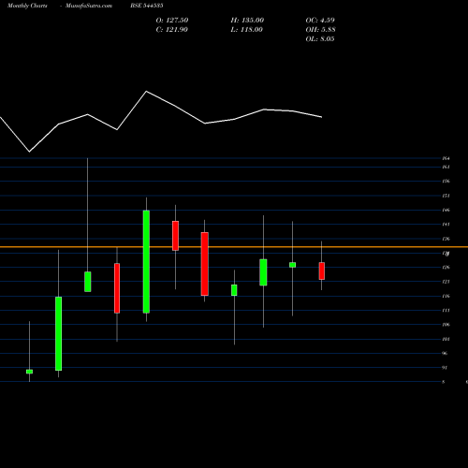The image size is (468, 468).
Task: Select the 'BSE 544535' symbol label
Action: (x=147, y=6)
